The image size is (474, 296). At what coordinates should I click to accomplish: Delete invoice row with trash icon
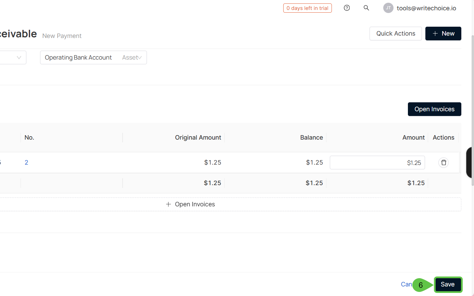point(443,163)
